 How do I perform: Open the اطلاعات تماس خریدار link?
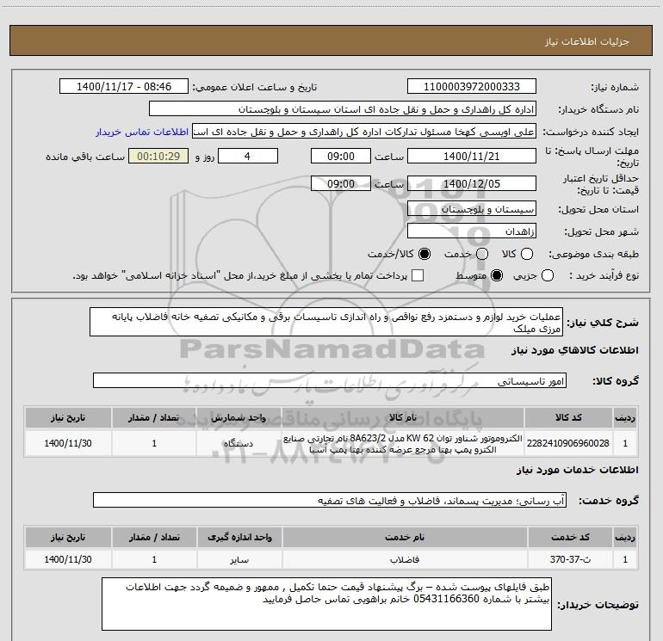[x=142, y=132]
